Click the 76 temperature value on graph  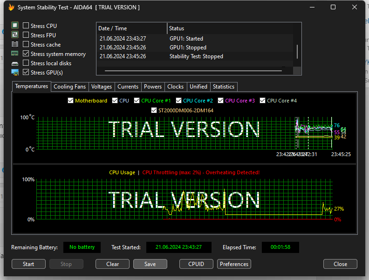[337, 125]
